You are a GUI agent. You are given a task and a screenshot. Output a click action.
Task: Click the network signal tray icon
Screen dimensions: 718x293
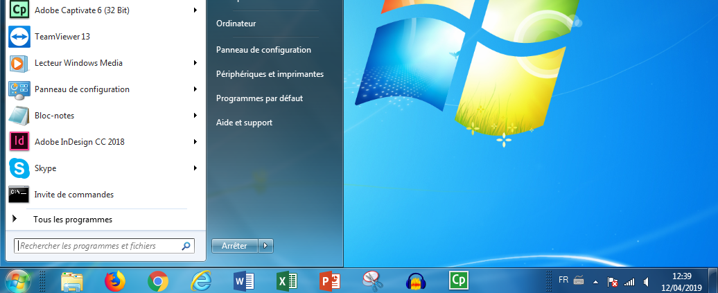pyautogui.click(x=629, y=281)
